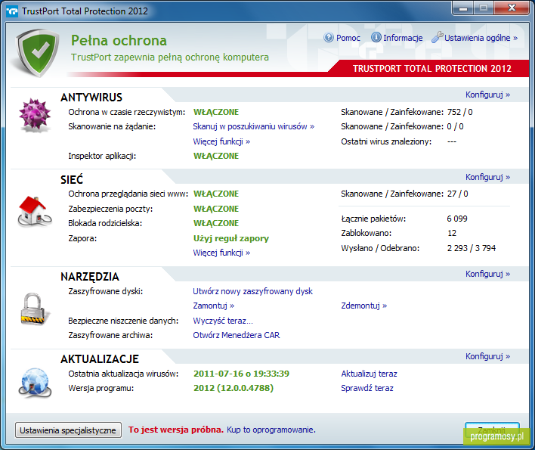Expand 'Więcej funkcji' under Antywirus
Viewport: 535px width, 450px height.
pos(221,141)
